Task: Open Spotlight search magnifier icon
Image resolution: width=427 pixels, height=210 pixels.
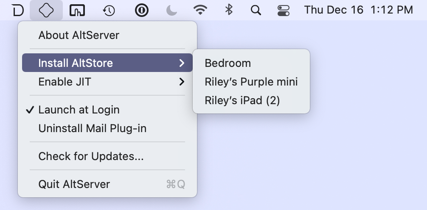Action: pyautogui.click(x=256, y=10)
